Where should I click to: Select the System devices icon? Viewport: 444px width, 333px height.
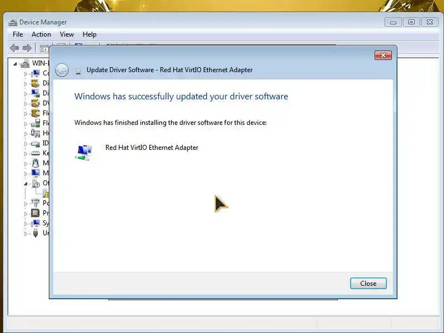[x=36, y=223]
